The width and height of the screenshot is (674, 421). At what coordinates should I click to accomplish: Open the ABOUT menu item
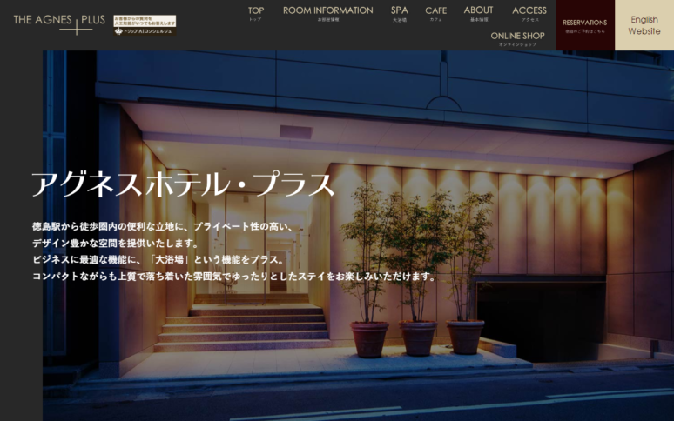pyautogui.click(x=478, y=13)
